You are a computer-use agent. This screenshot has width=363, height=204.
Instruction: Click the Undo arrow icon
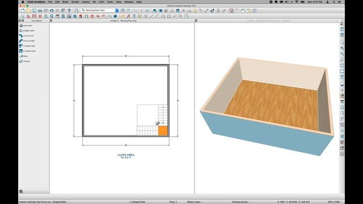(x=52, y=11)
